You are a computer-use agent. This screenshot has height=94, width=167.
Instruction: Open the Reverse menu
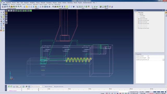(14, 3)
